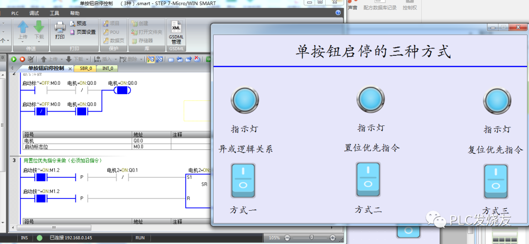Click normally-closed M0.0 contact in network 2
Image resolution: width=529 pixels, height=244 pixels.
point(41,112)
